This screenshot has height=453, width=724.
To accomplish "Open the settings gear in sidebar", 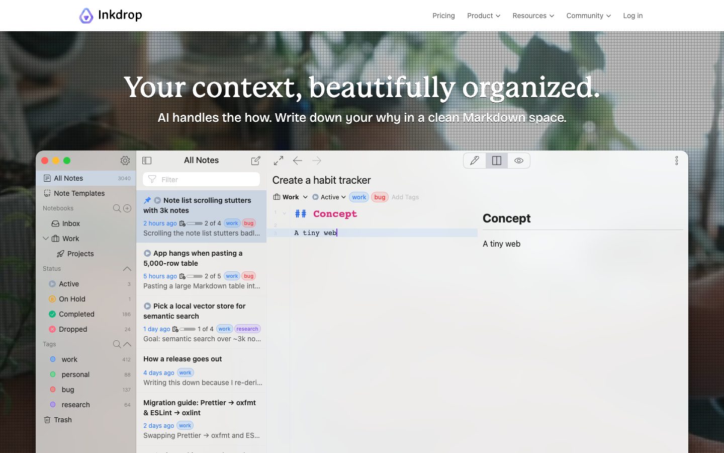I will 125,161.
